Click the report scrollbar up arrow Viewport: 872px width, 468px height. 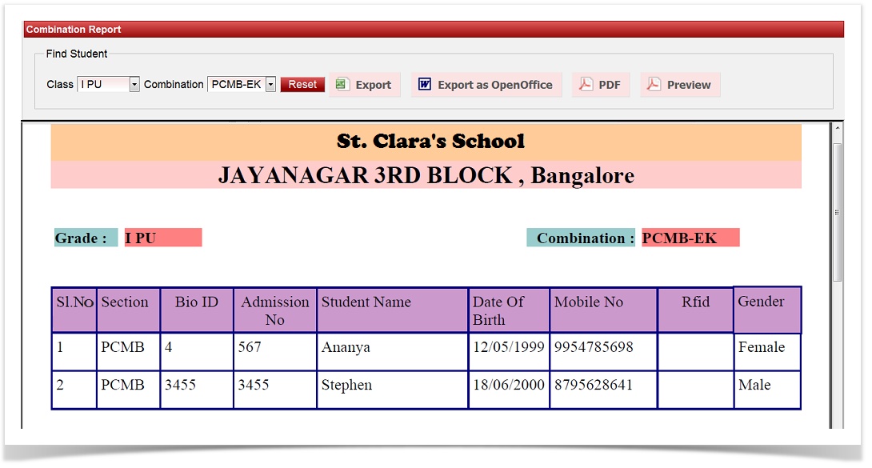point(837,129)
